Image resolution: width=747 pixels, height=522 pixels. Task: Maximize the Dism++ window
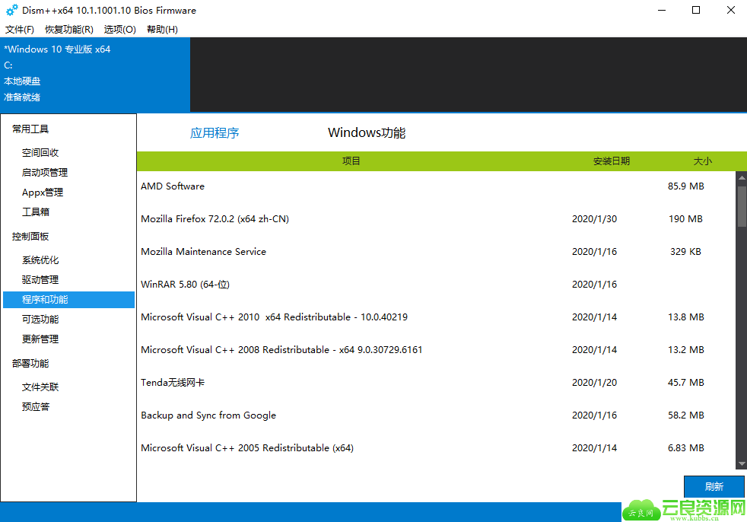coord(696,10)
